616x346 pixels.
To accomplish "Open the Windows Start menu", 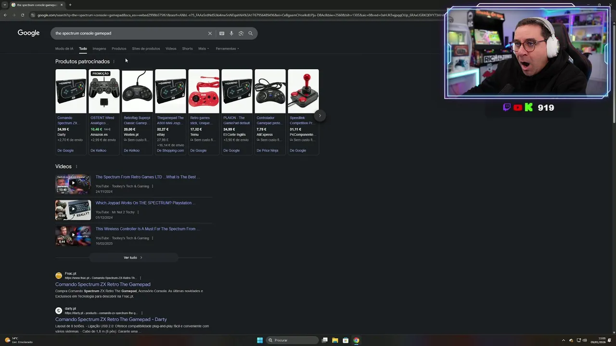I will point(260,340).
